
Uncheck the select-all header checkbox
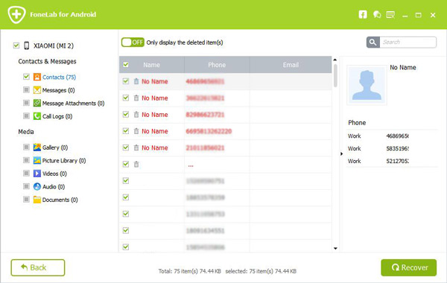pyautogui.click(x=125, y=65)
